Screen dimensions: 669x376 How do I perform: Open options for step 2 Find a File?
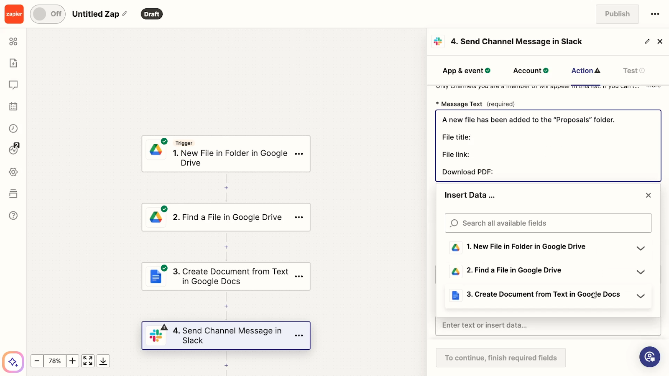point(299,217)
